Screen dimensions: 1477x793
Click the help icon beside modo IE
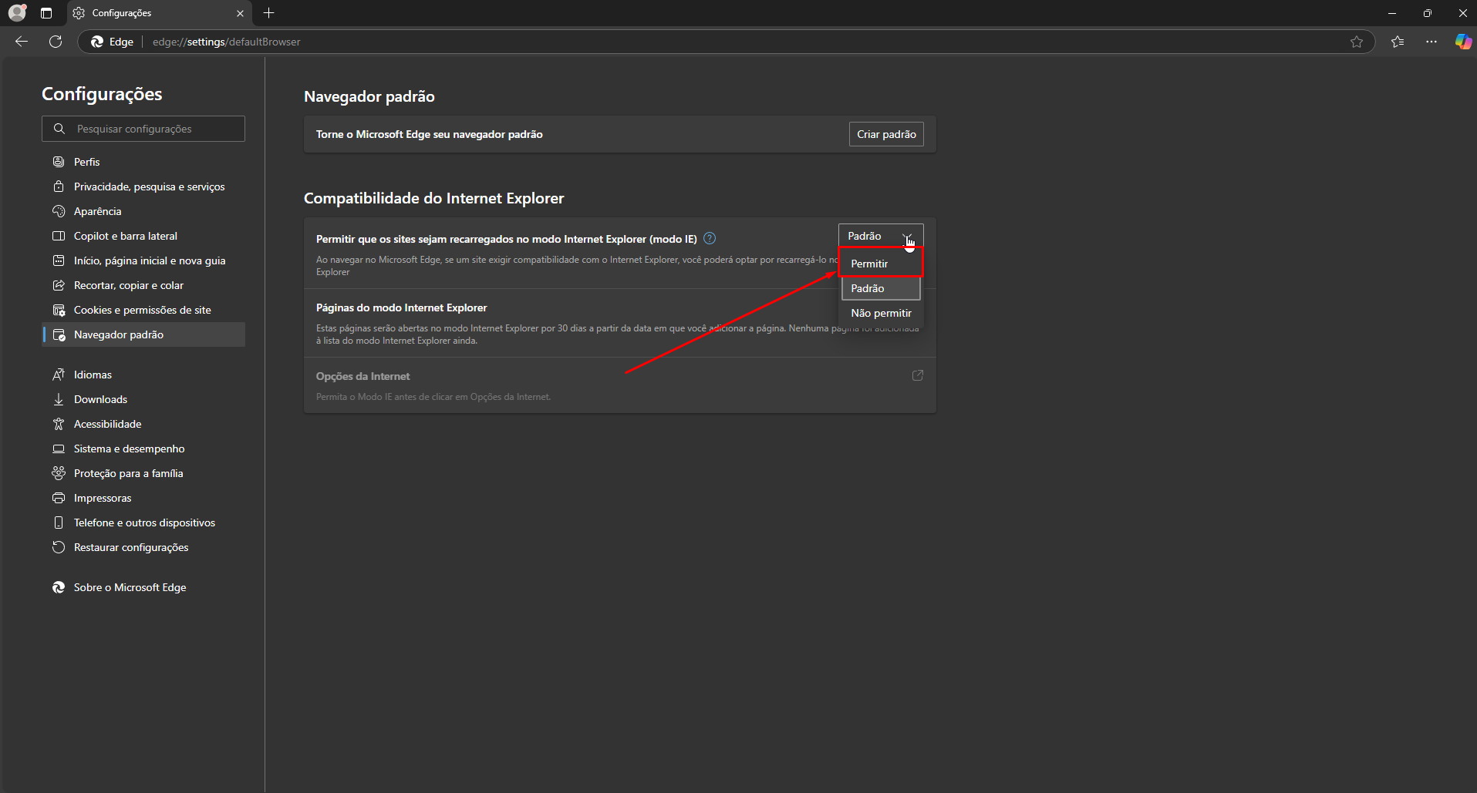click(710, 239)
